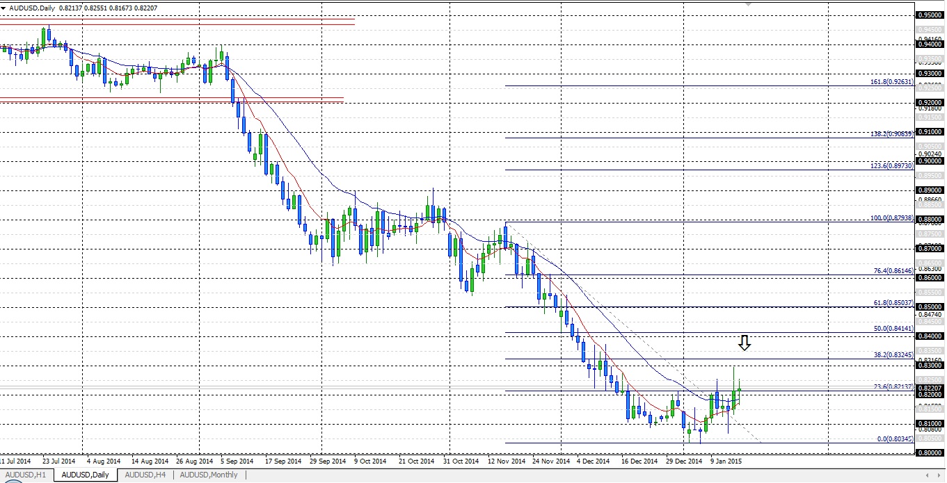Click the 0.94000 price scale label
947x483 pixels.
pos(930,44)
